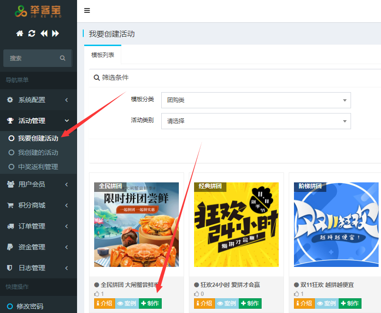381x313 pixels.
Task: Click the home icon in sidebar
Action: (x=20, y=33)
